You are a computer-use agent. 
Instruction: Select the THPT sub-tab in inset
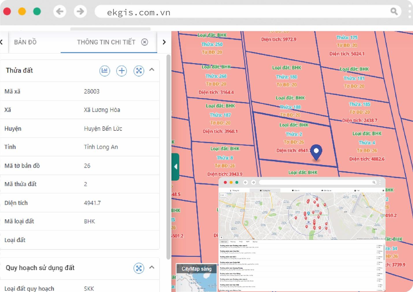(248, 242)
